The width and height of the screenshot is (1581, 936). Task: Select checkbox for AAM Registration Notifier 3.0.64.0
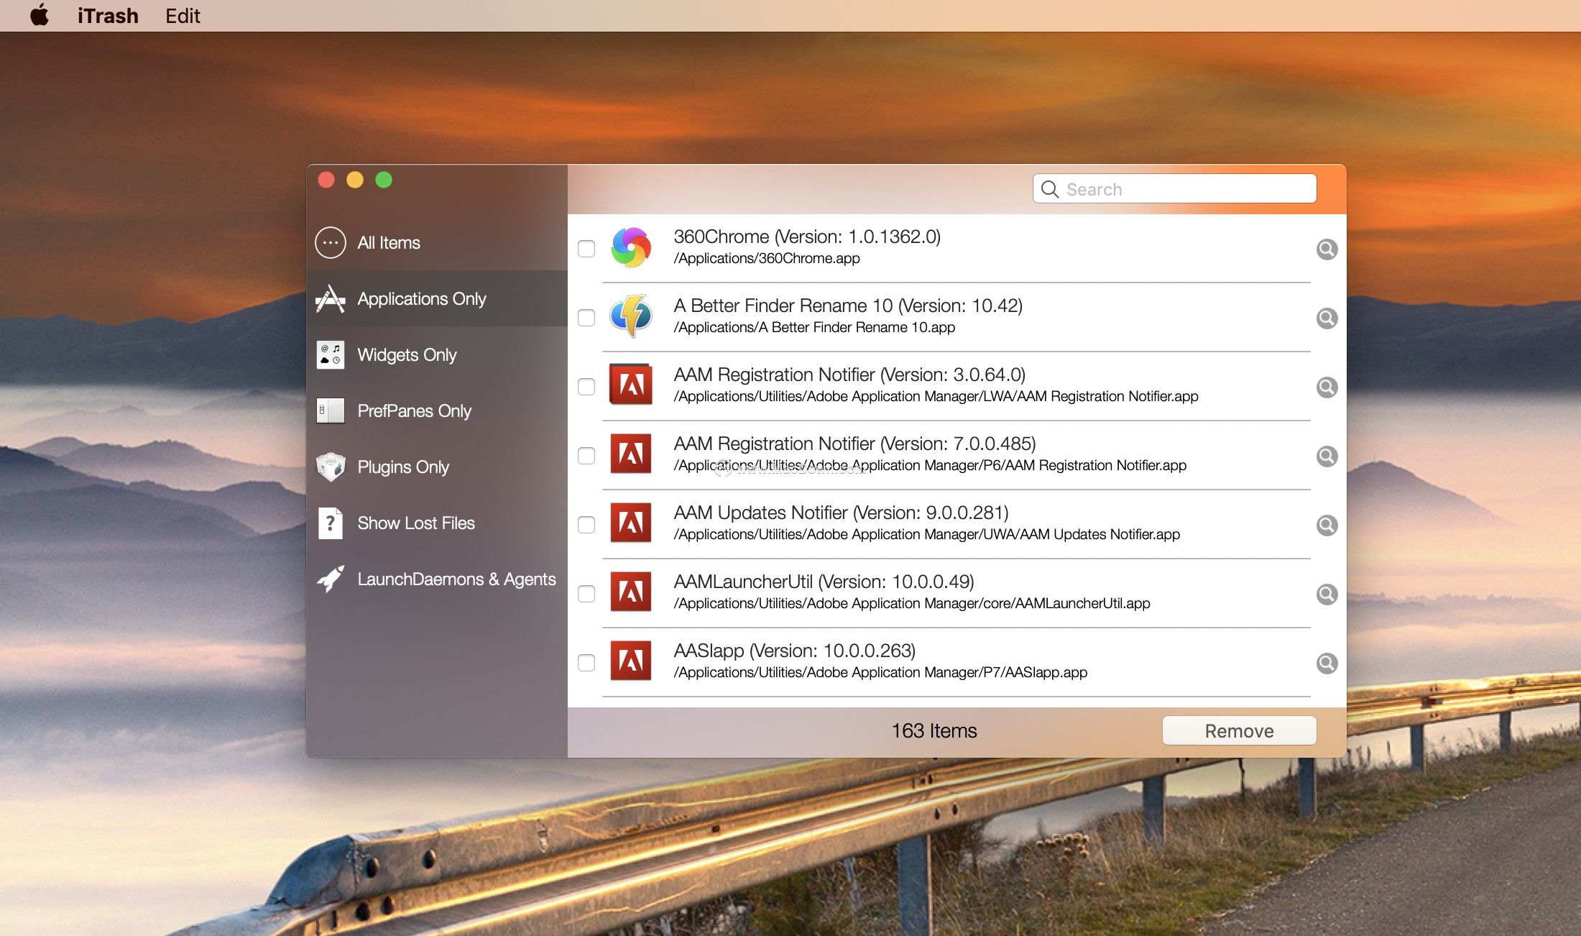[x=586, y=387]
